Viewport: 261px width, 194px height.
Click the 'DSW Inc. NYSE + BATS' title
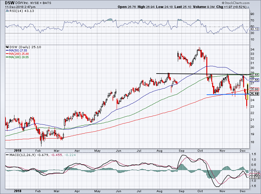(x=33, y=3)
